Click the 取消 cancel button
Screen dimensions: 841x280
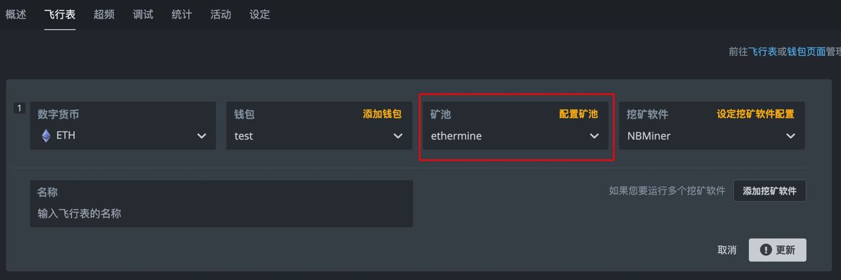(x=727, y=250)
